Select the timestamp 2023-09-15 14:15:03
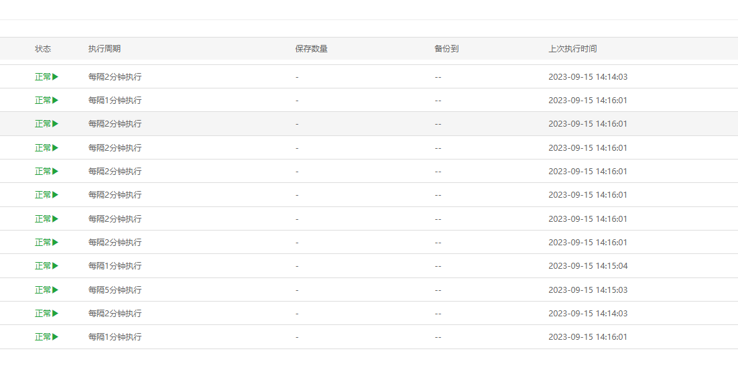Image resolution: width=738 pixels, height=378 pixels. [588, 290]
